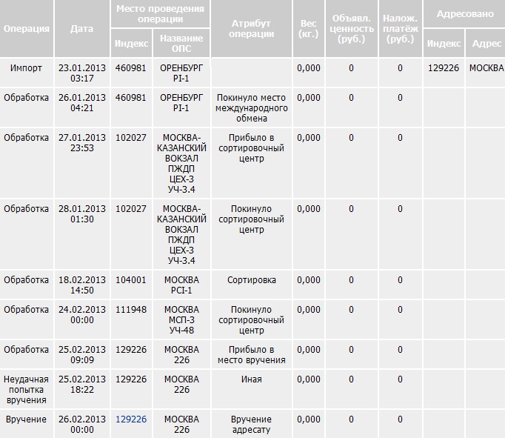The image size is (505, 438).
Task: Select the date 26.02.2013 00:00
Action: tap(81, 424)
